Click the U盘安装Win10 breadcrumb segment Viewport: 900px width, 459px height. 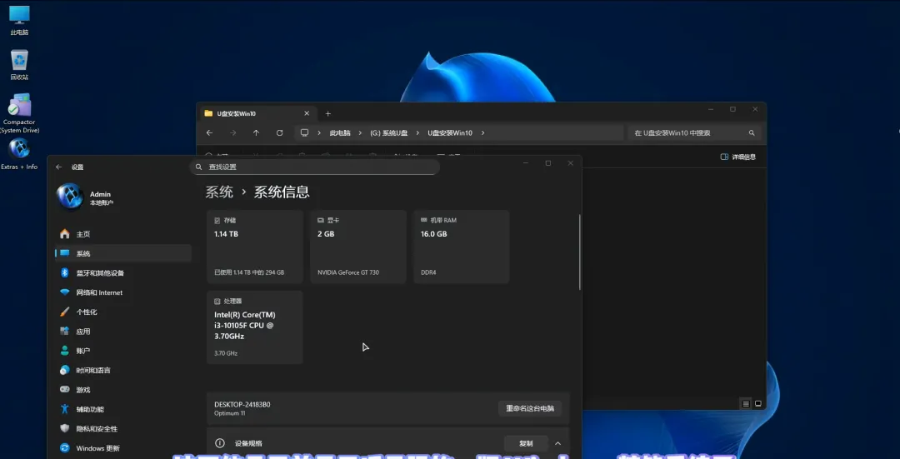tap(450, 132)
